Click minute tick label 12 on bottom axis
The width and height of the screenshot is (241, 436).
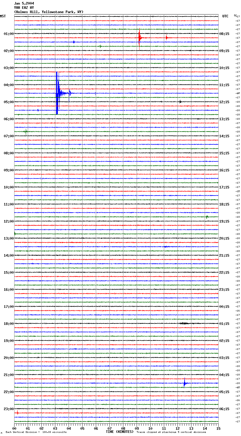pos(177,428)
